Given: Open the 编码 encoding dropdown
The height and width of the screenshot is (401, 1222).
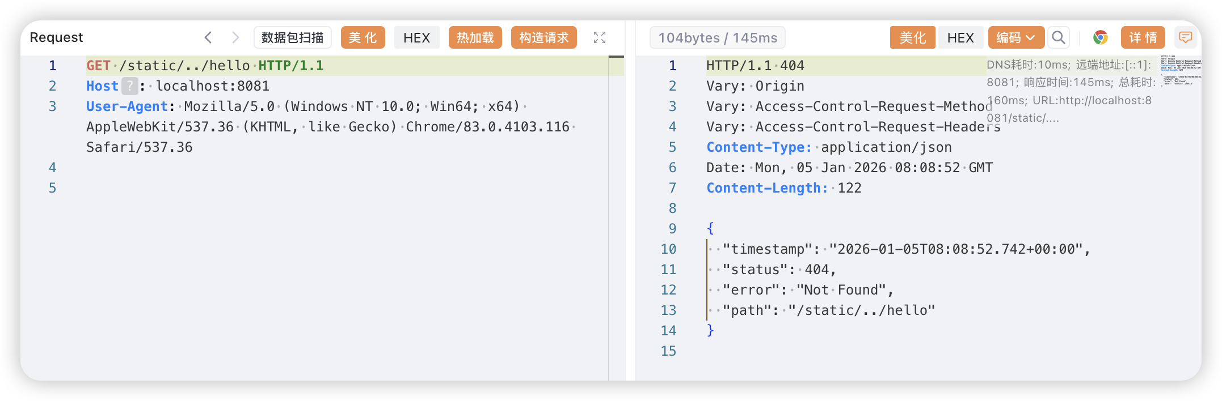Looking at the screenshot, I should click(x=1016, y=37).
